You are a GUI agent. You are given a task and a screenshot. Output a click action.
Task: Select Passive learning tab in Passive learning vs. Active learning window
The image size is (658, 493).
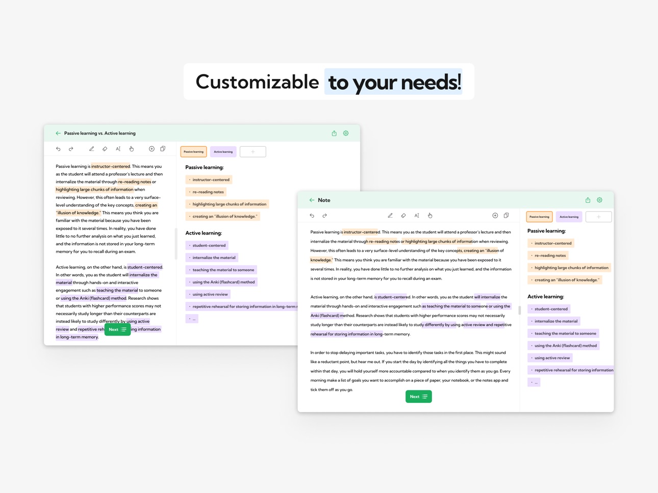193,152
